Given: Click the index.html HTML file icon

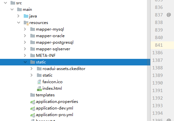Looking at the screenshot, I should click(39, 88).
